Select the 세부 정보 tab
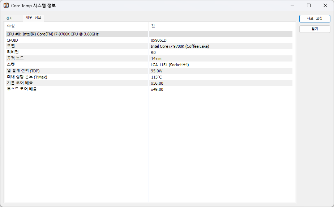This screenshot has height=207, width=334. (x=34, y=18)
